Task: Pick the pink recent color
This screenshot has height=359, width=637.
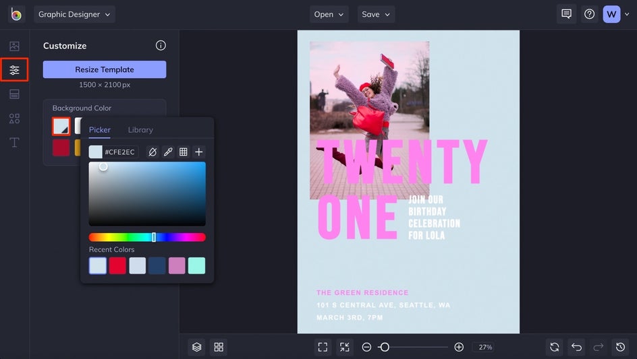Action: [x=177, y=265]
